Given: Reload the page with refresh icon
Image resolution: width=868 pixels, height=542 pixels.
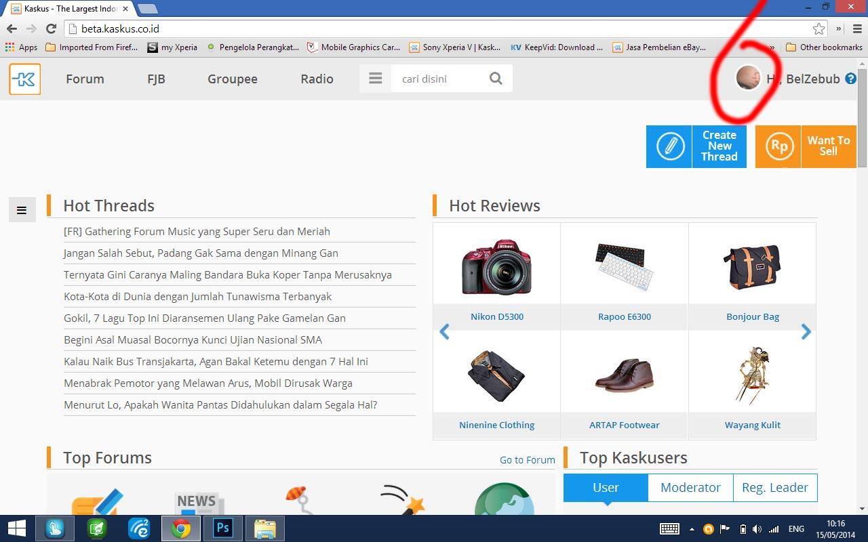Looking at the screenshot, I should 51,28.
